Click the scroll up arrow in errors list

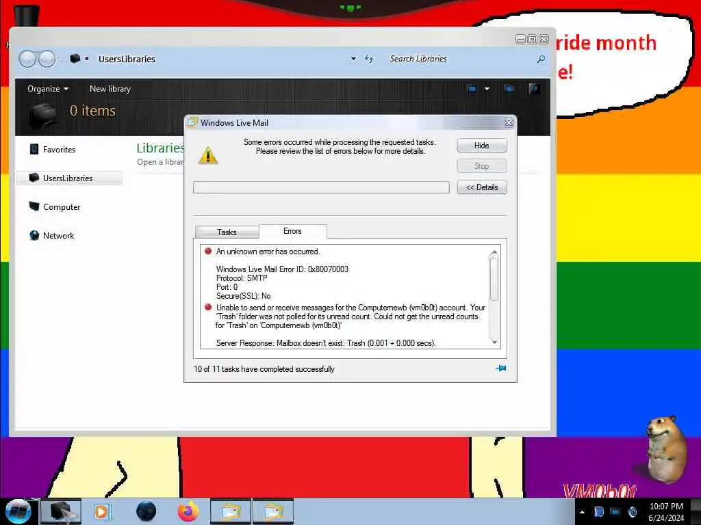pos(494,253)
